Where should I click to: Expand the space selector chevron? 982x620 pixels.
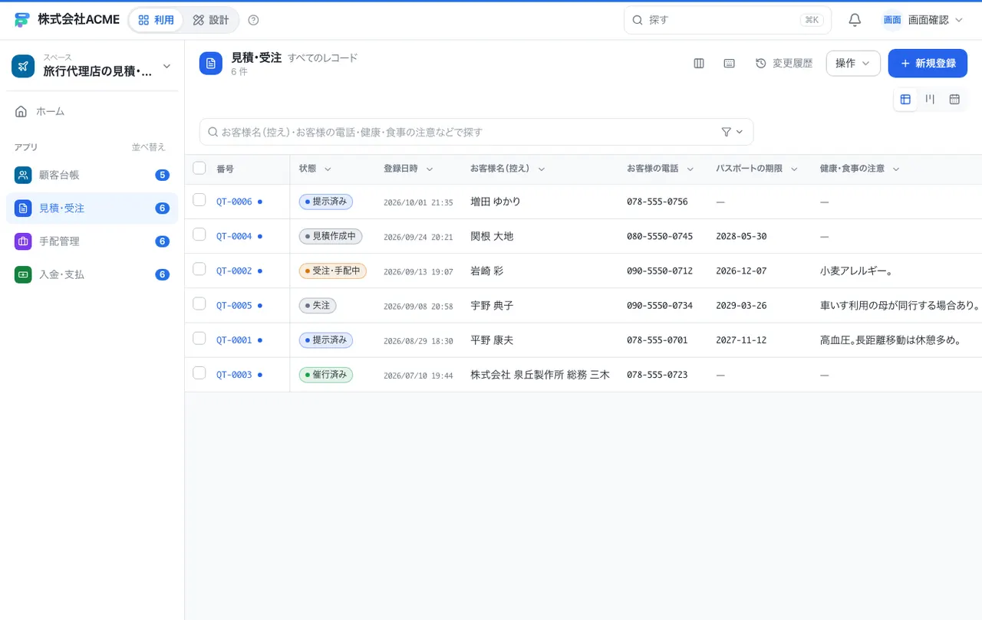click(166, 66)
